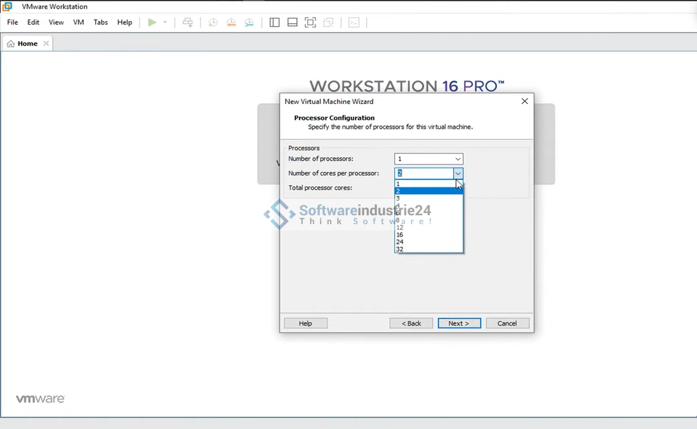Click the Revert to Snapshot icon

[x=231, y=22]
